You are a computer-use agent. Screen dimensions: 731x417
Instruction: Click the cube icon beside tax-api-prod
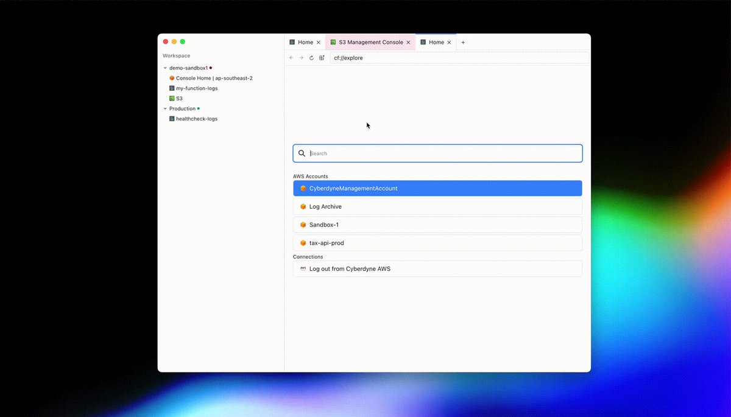point(303,243)
